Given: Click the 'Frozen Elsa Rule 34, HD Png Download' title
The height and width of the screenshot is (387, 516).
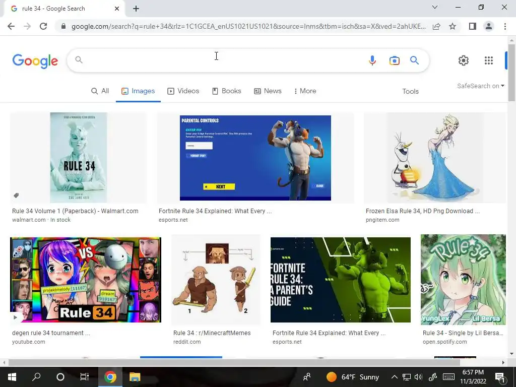Looking at the screenshot, I should pos(423,211).
